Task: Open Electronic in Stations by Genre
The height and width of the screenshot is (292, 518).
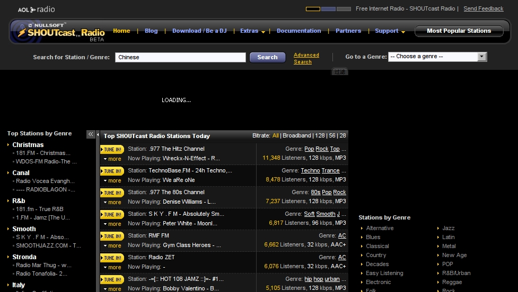Action: click(378, 282)
